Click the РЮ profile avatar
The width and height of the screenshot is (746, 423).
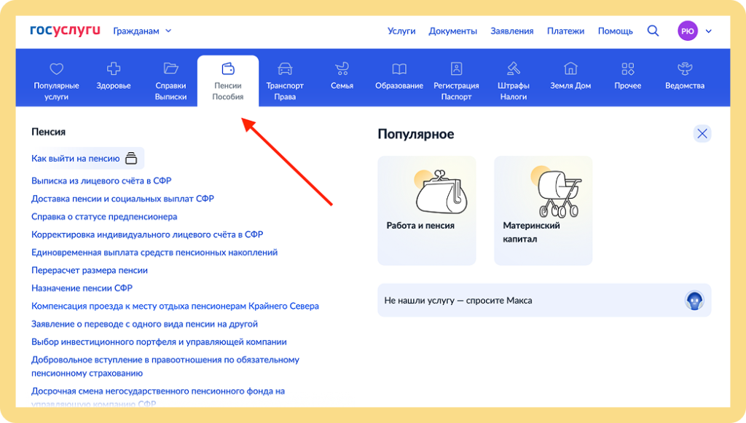[x=687, y=31]
